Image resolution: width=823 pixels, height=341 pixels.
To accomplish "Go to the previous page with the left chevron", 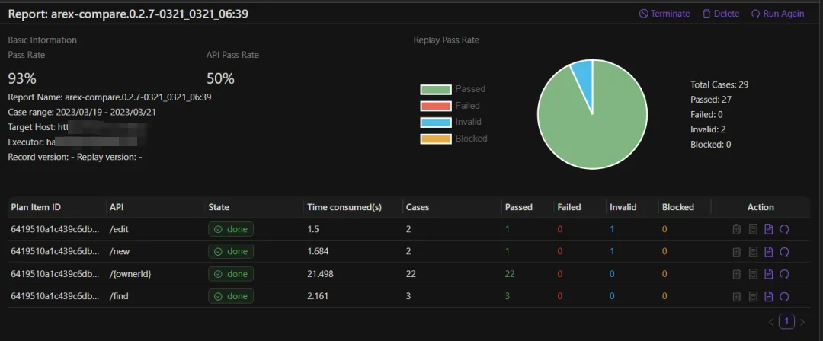I will pos(771,321).
